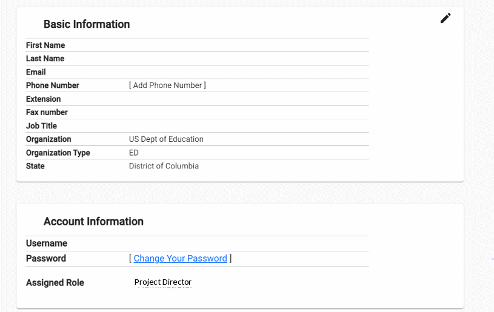
Task: Open the Change Your Password link
Action: point(180,259)
